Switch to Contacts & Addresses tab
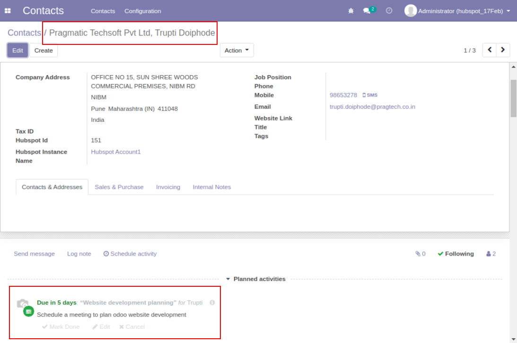517x343 pixels. click(52, 187)
